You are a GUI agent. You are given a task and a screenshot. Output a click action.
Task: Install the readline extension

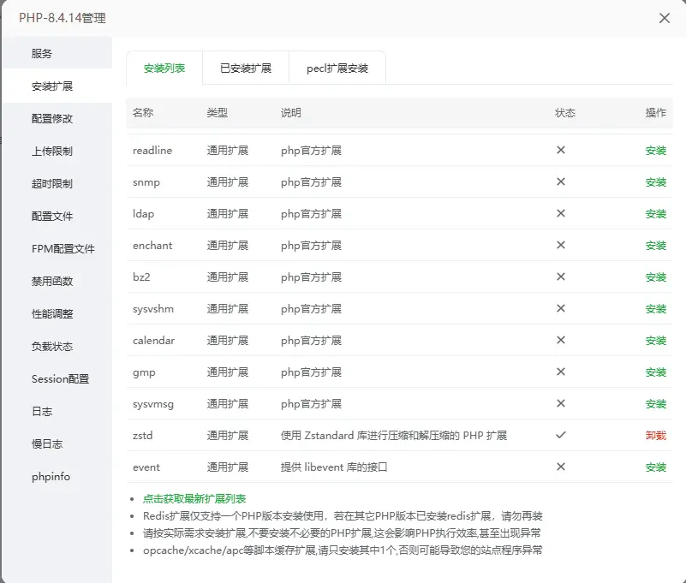(x=655, y=151)
